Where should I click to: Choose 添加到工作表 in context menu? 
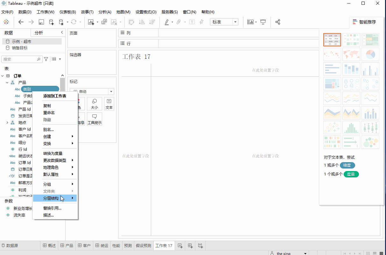pos(55,96)
